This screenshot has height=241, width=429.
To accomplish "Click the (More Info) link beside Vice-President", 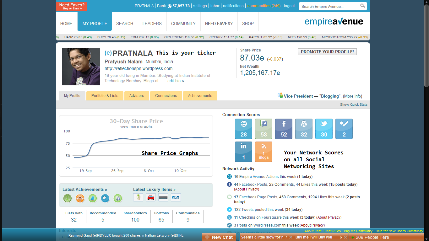I will [352, 96].
